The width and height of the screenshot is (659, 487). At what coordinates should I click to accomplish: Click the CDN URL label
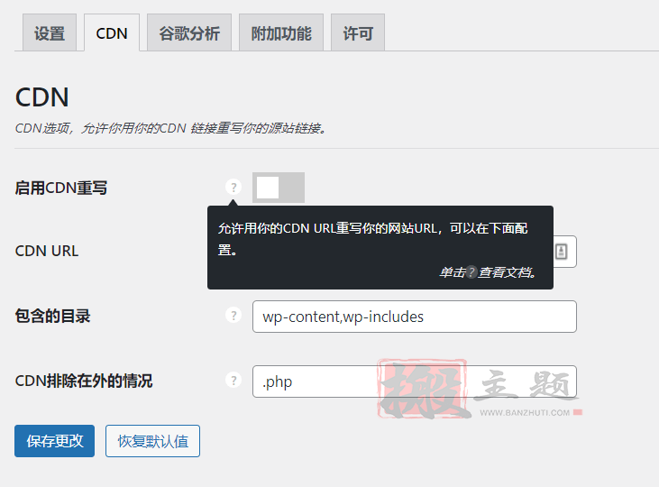tap(47, 251)
